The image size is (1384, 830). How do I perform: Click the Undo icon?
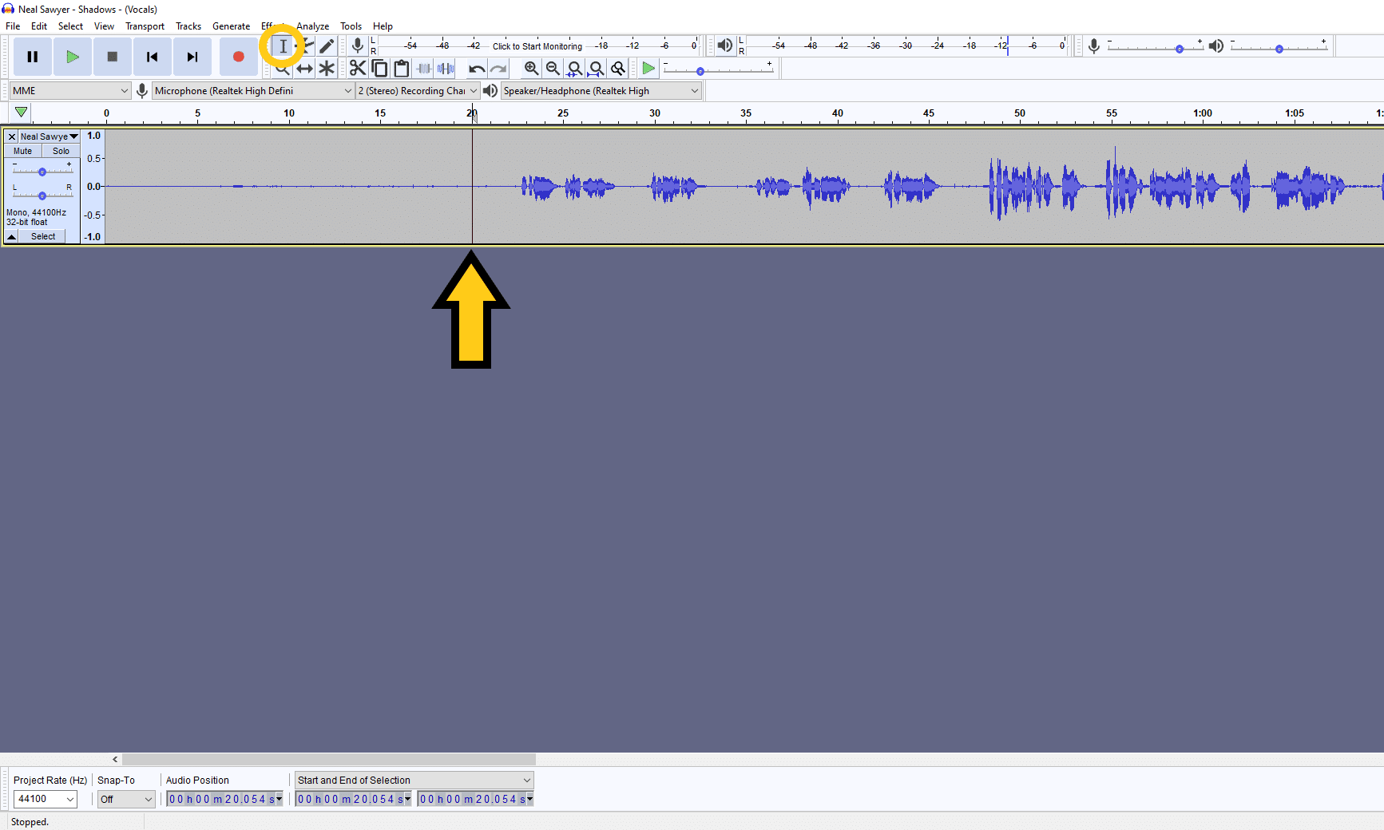[476, 69]
